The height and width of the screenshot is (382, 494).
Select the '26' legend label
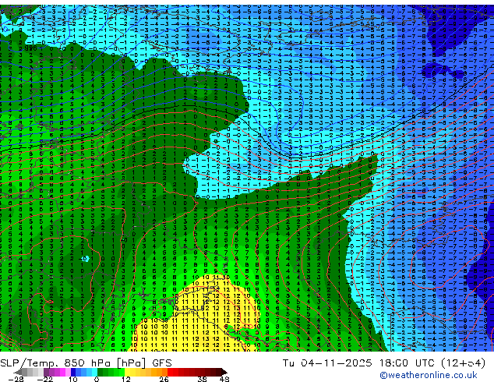[x=164, y=379]
